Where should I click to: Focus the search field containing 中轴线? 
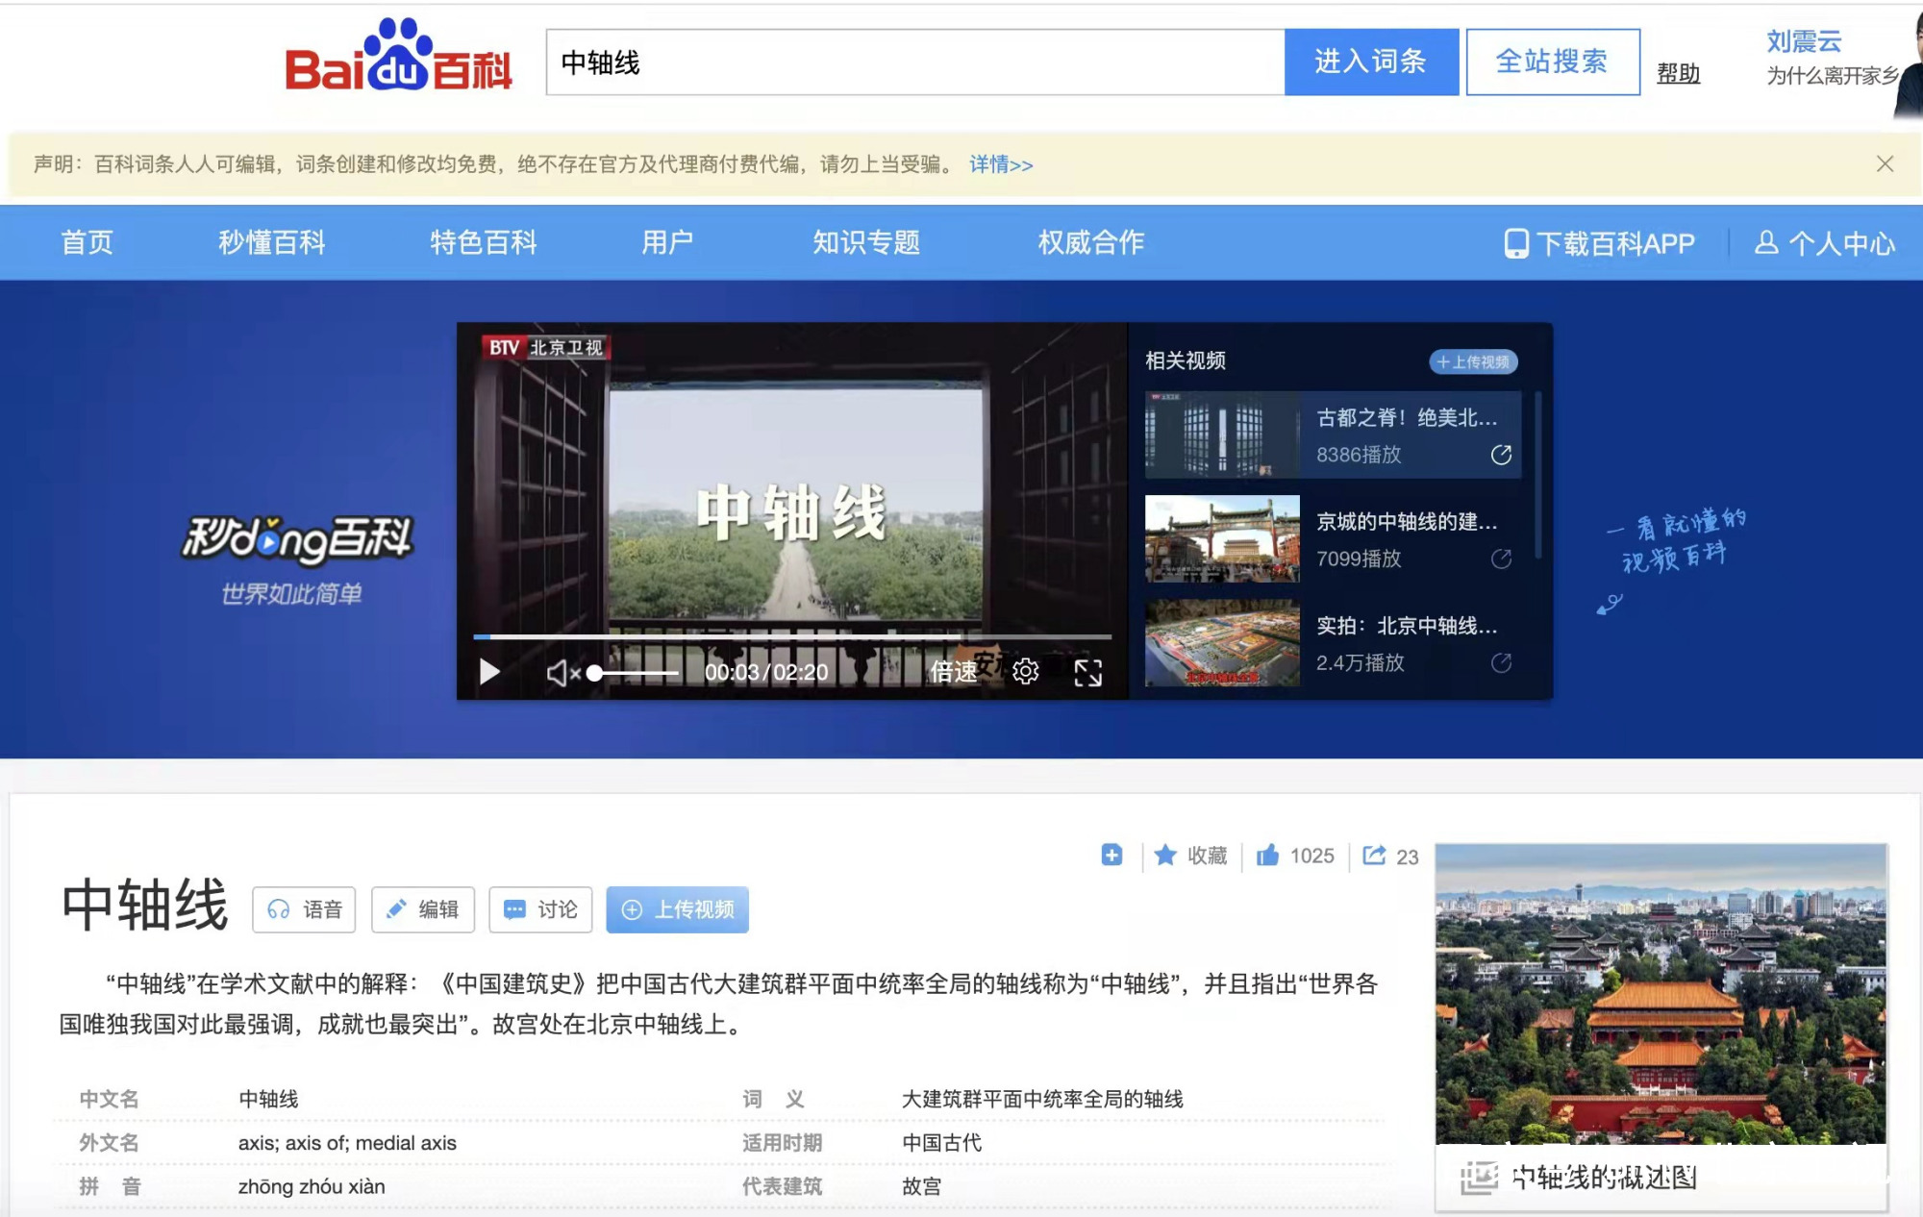pyautogui.click(x=915, y=62)
